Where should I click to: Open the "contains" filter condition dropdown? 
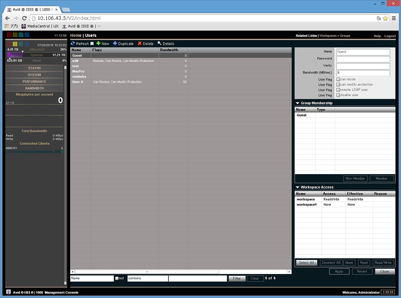[148, 278]
